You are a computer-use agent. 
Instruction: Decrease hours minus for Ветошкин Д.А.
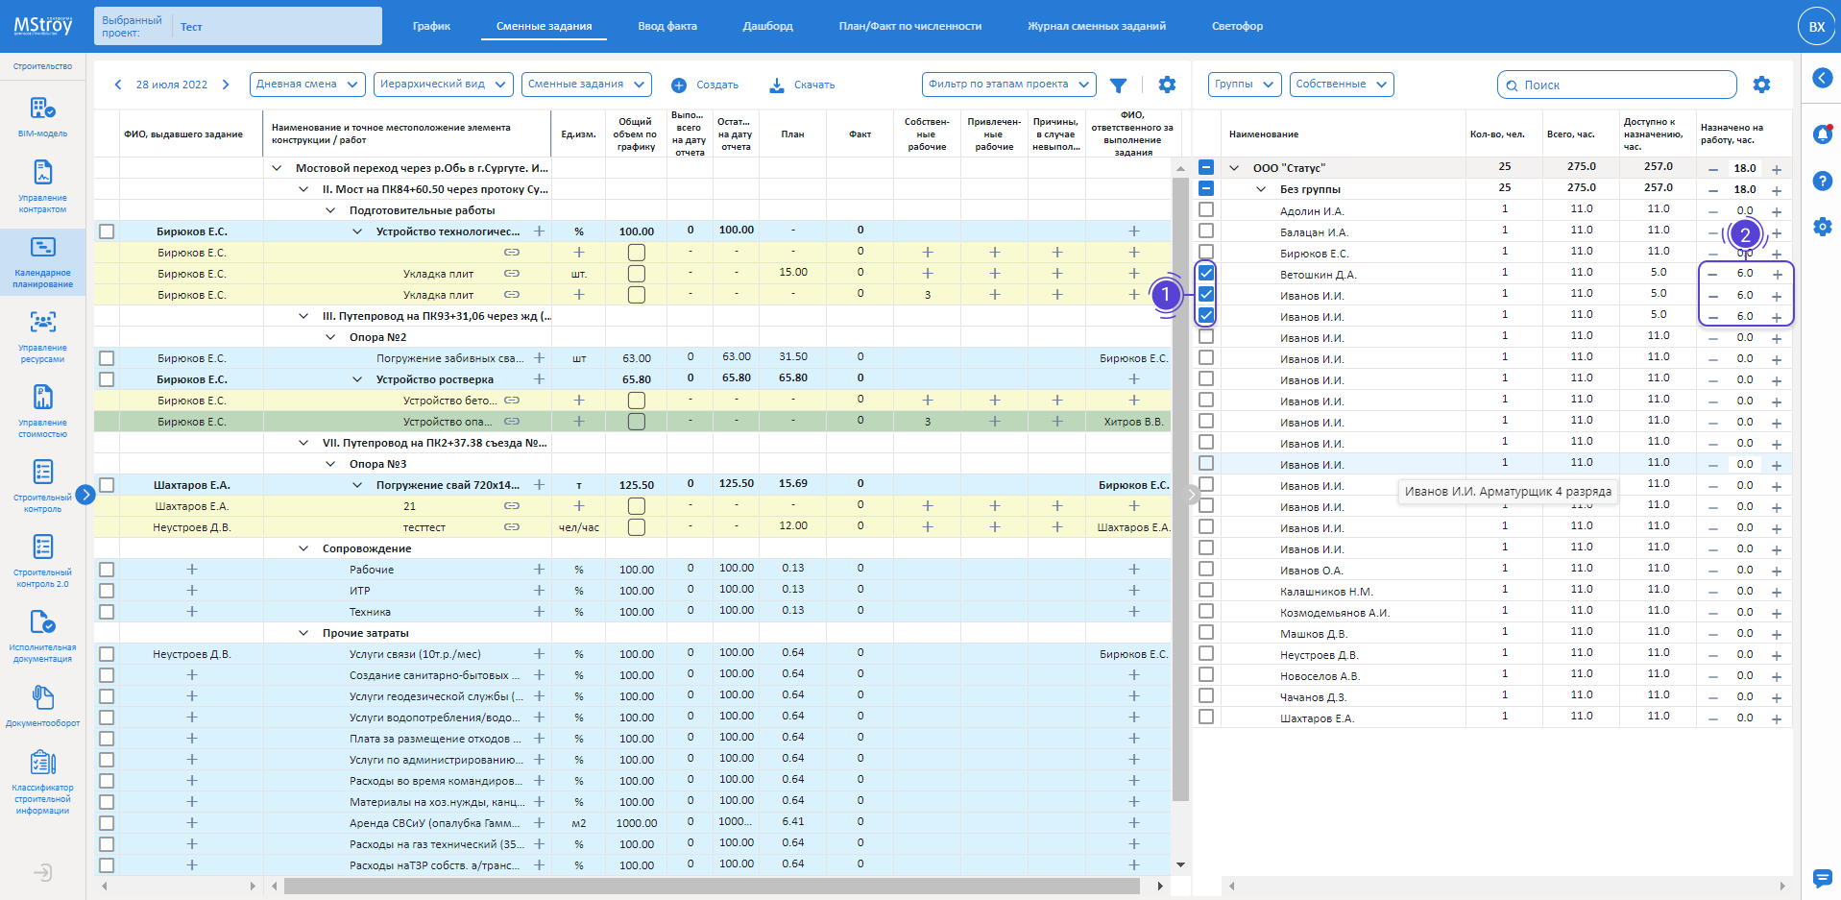1712,274
